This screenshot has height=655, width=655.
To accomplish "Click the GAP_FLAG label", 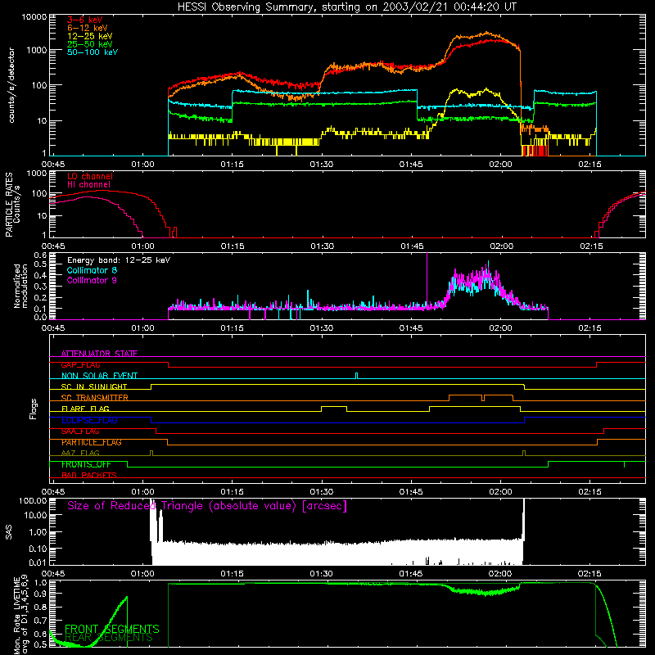I will point(80,364).
